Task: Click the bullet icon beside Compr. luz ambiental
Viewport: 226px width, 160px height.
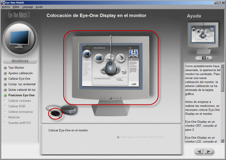Action: click(x=5, y=84)
